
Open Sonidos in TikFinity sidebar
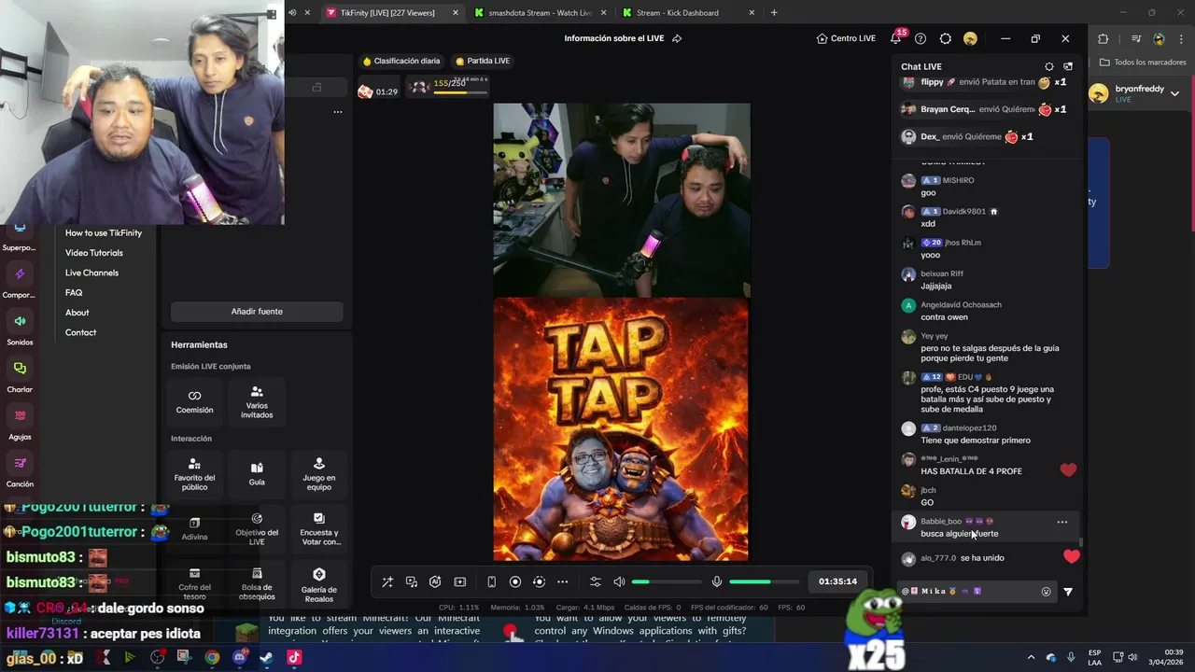coord(20,329)
